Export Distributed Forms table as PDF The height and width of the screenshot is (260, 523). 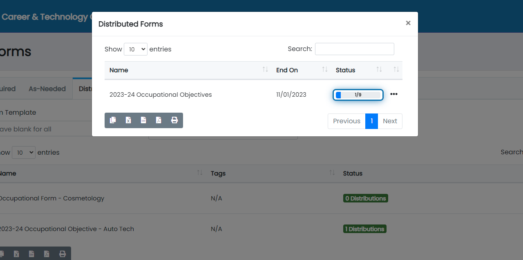click(159, 120)
